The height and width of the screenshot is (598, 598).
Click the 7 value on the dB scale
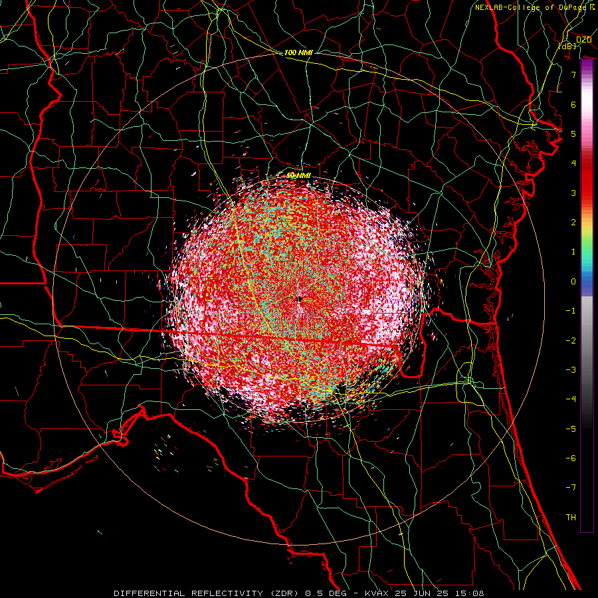click(x=573, y=74)
